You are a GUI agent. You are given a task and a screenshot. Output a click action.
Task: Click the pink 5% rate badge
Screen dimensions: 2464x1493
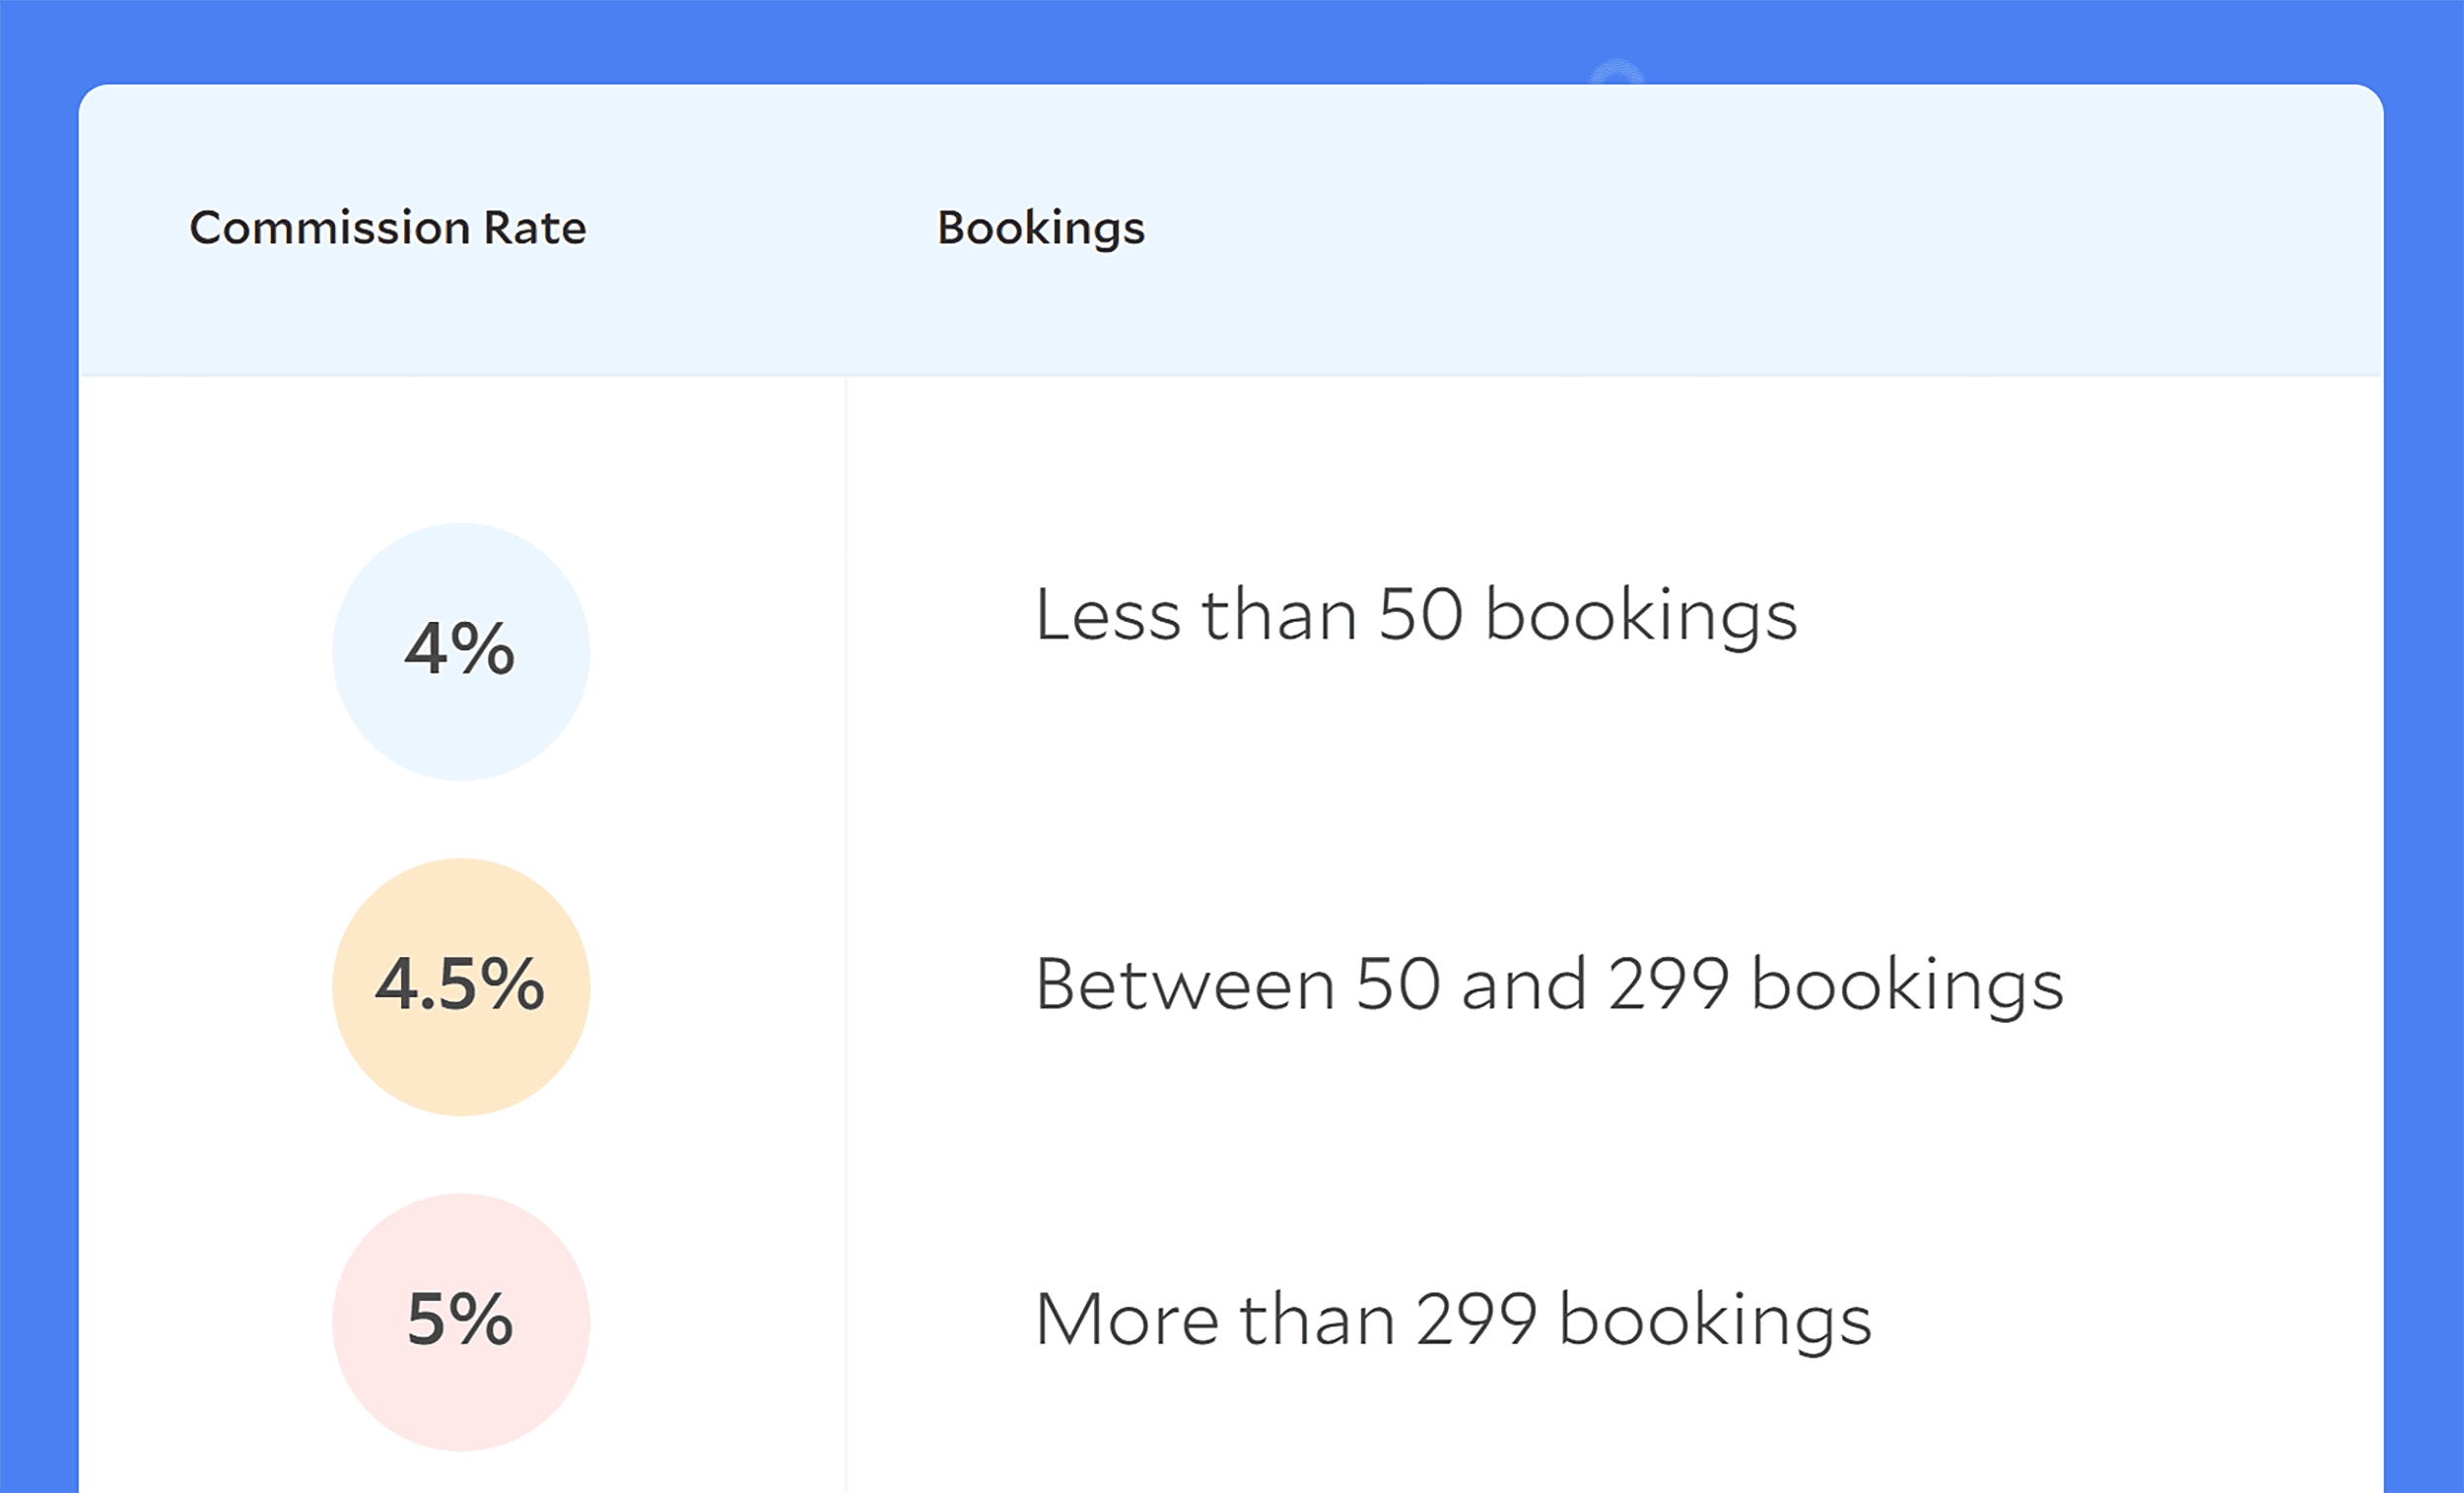coord(460,1321)
